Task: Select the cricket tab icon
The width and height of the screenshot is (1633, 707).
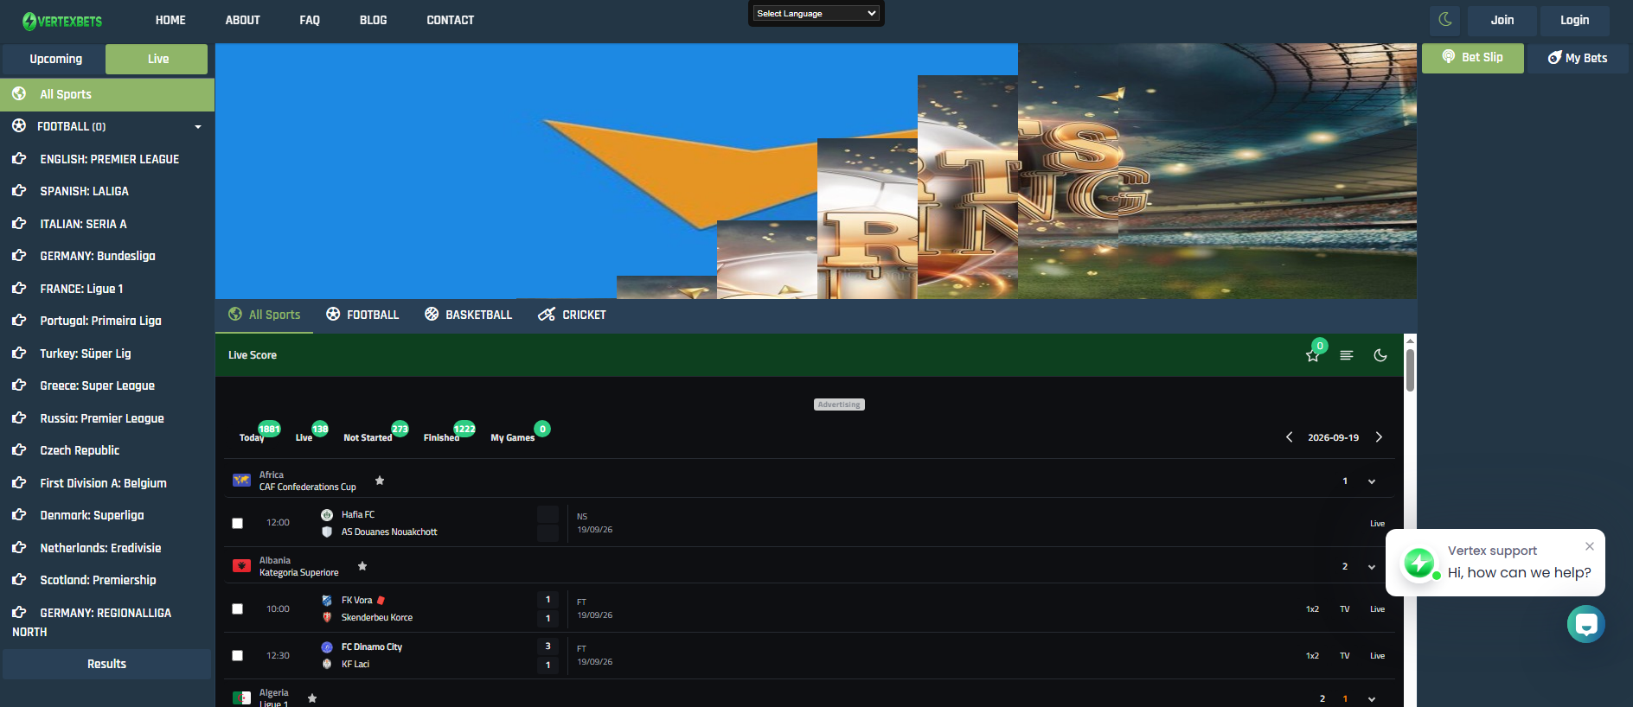Action: [547, 315]
